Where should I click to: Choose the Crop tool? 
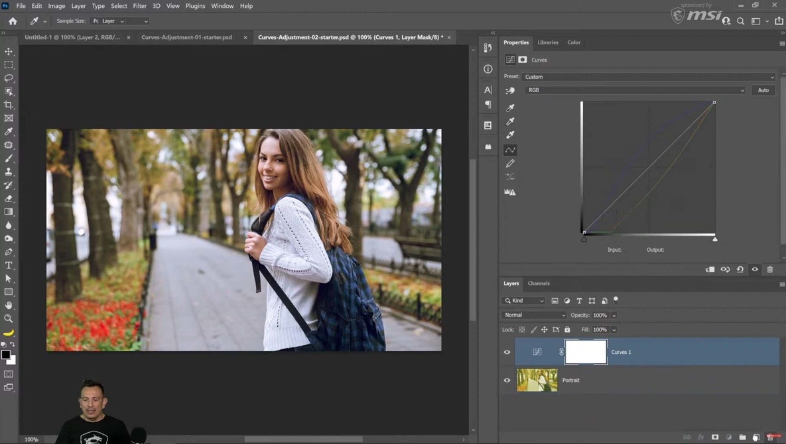pos(9,105)
